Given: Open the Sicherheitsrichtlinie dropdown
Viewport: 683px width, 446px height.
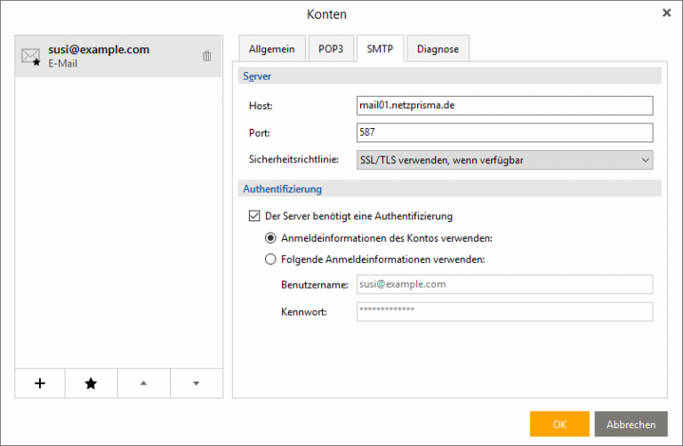Looking at the screenshot, I should coord(504,160).
